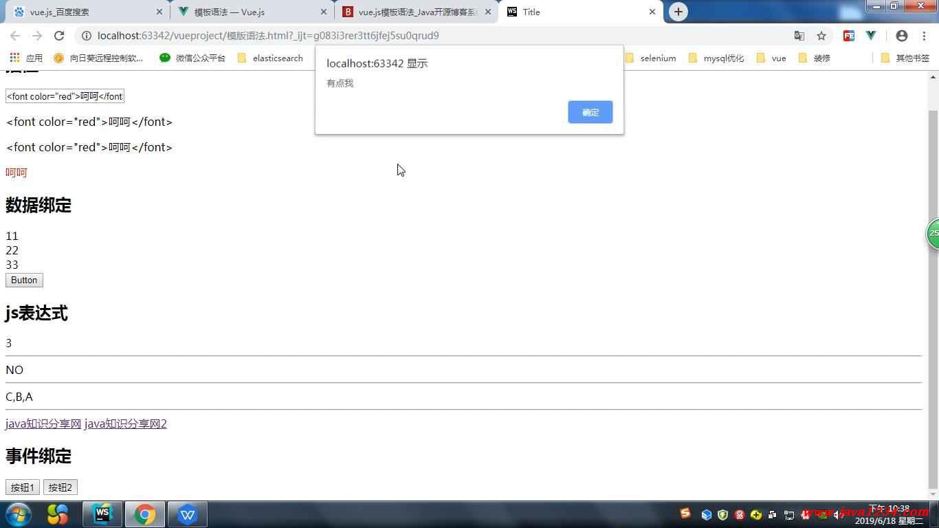Click the translate page icon
The width and height of the screenshot is (939, 528).
coord(799,36)
